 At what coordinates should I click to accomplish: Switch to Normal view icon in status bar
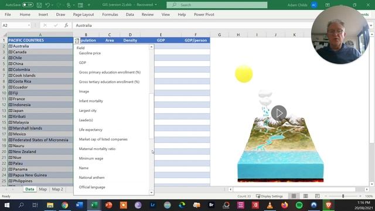(x=294, y=196)
